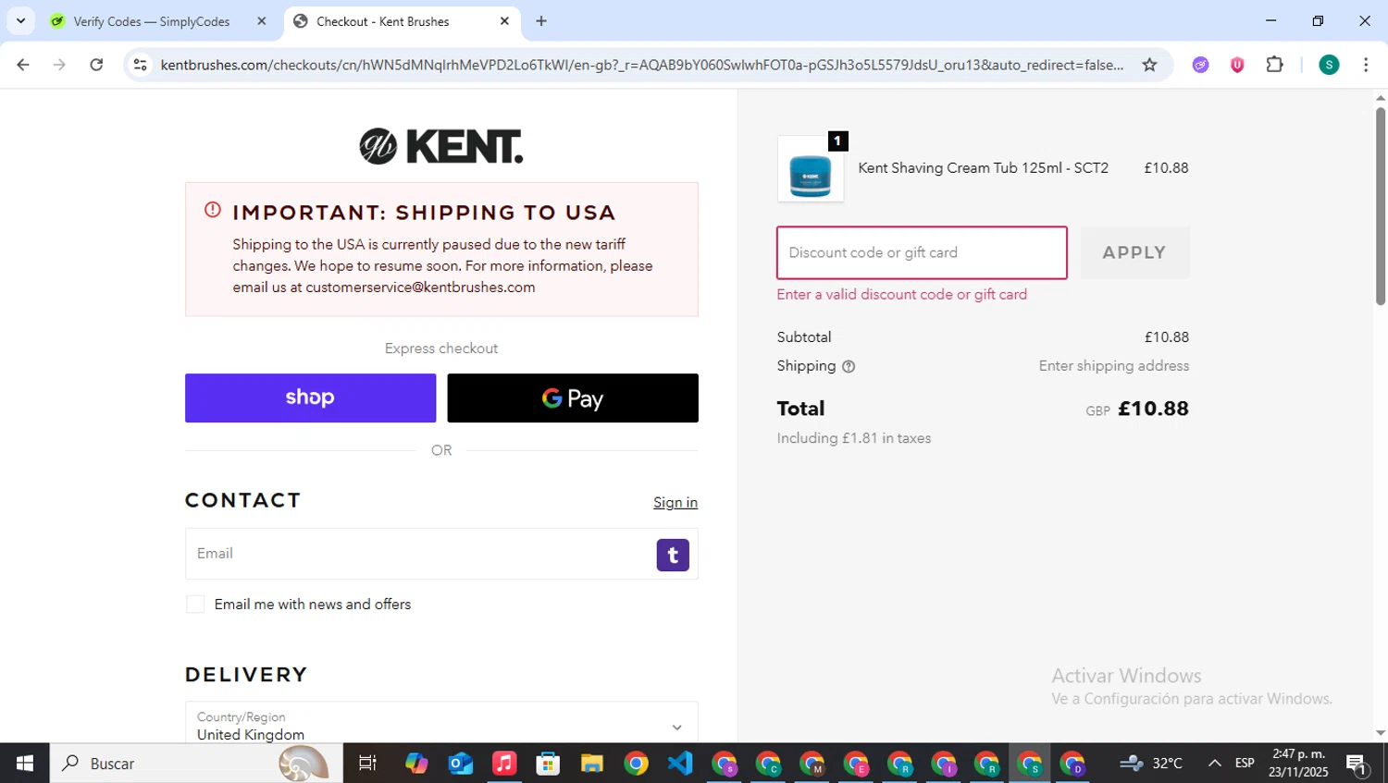1388x783 pixels.
Task: Focus the discount code or gift card field
Action: click(922, 252)
